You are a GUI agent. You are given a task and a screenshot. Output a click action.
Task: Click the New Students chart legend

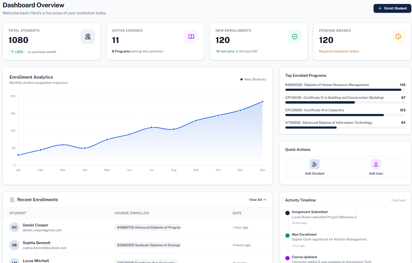[x=253, y=79]
